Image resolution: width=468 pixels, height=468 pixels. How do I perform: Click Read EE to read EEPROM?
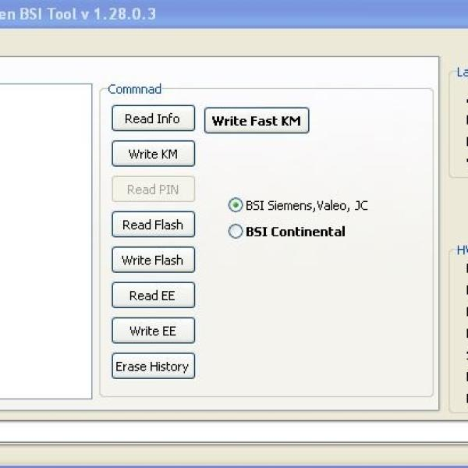pyautogui.click(x=153, y=296)
